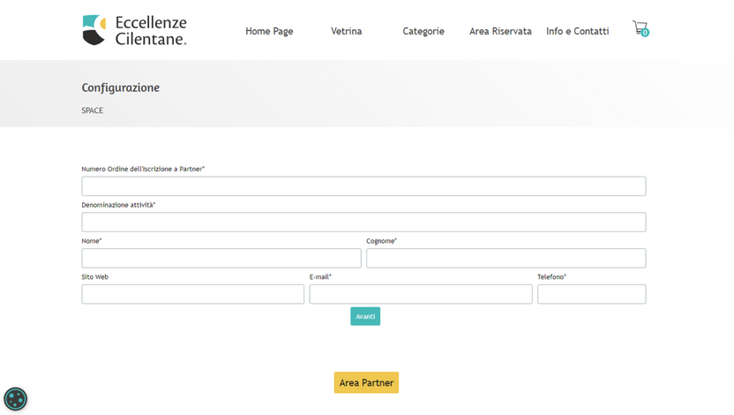Click the Avanti button
The image size is (734, 415).
[365, 316]
